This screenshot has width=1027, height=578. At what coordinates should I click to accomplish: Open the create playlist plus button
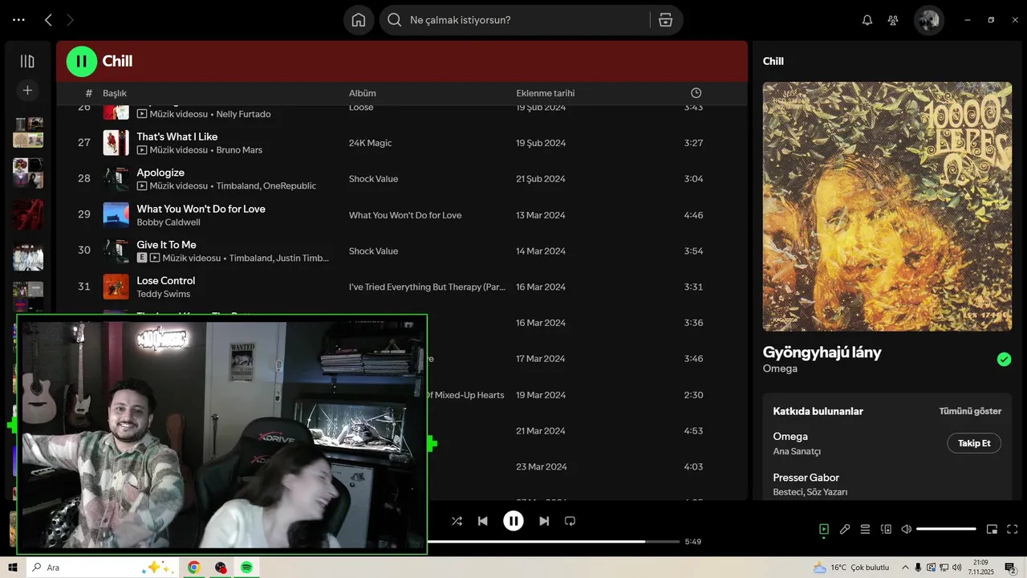pyautogui.click(x=27, y=91)
